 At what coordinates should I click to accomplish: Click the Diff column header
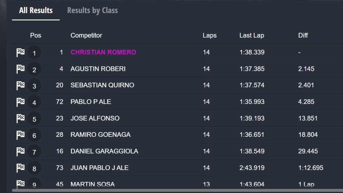pos(303,35)
